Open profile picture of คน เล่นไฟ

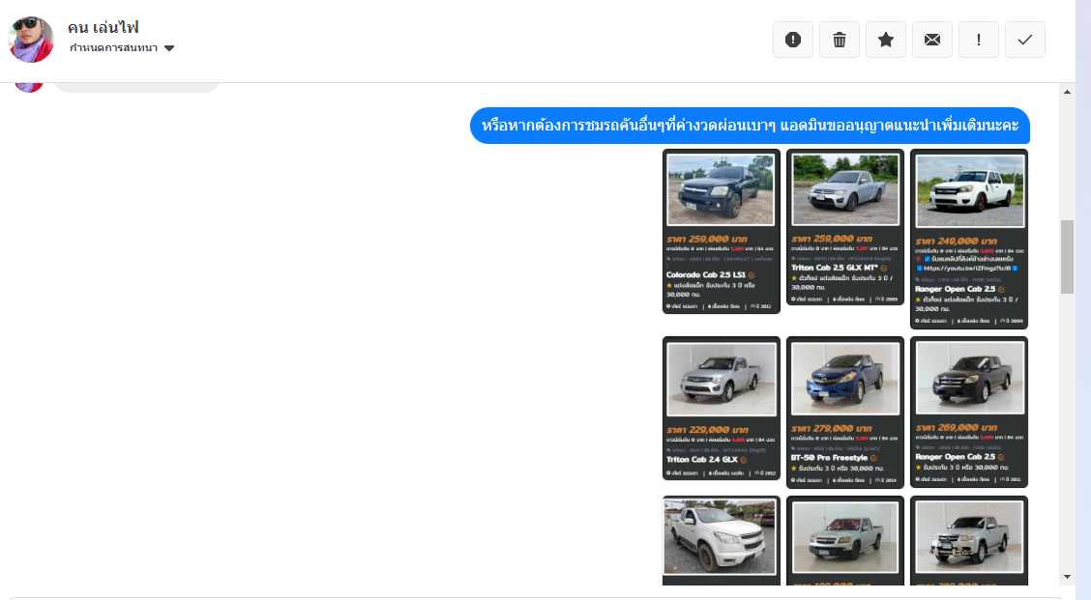(x=31, y=40)
